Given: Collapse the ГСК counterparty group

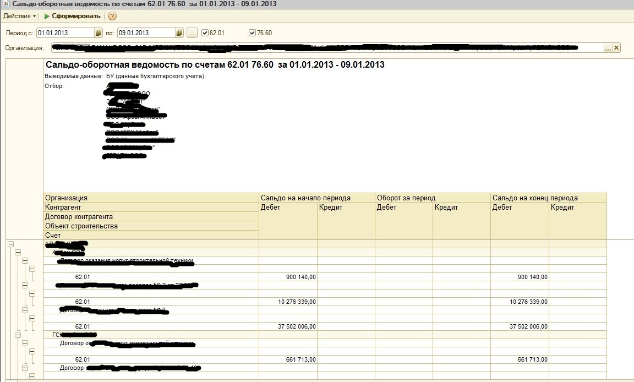Looking at the screenshot, I should click(18, 335).
